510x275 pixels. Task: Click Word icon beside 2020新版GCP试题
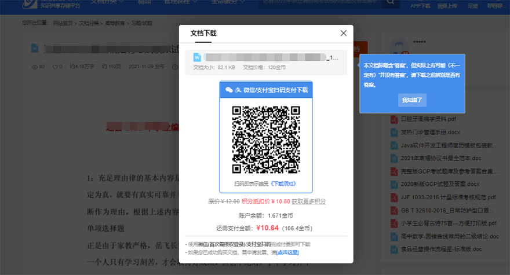coord(394,184)
